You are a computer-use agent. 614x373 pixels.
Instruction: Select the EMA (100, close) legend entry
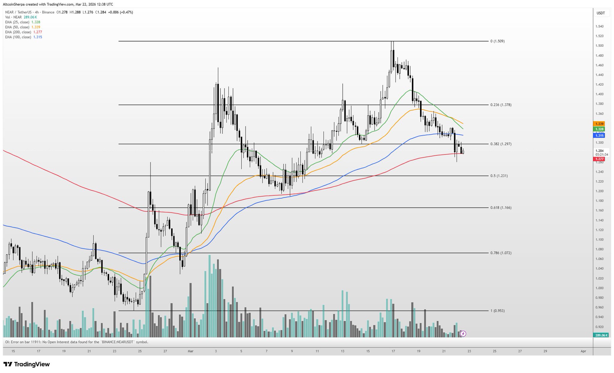tap(18, 37)
